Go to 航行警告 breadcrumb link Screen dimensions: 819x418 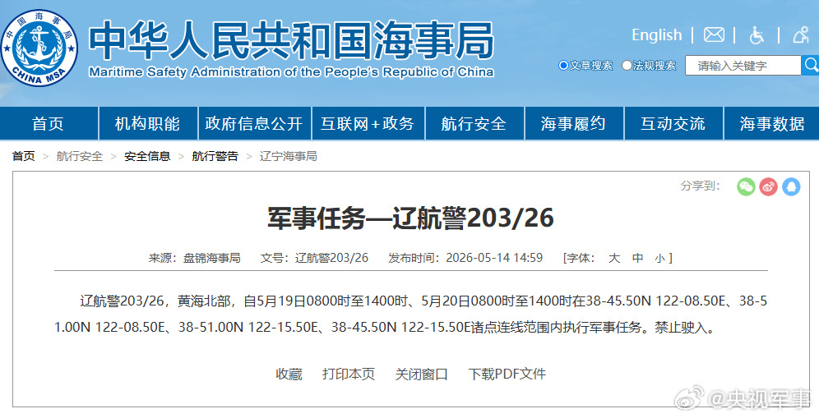pyautogui.click(x=215, y=156)
